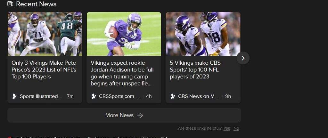
Task: Click the CBS News on M... source name
Action: point(198,96)
